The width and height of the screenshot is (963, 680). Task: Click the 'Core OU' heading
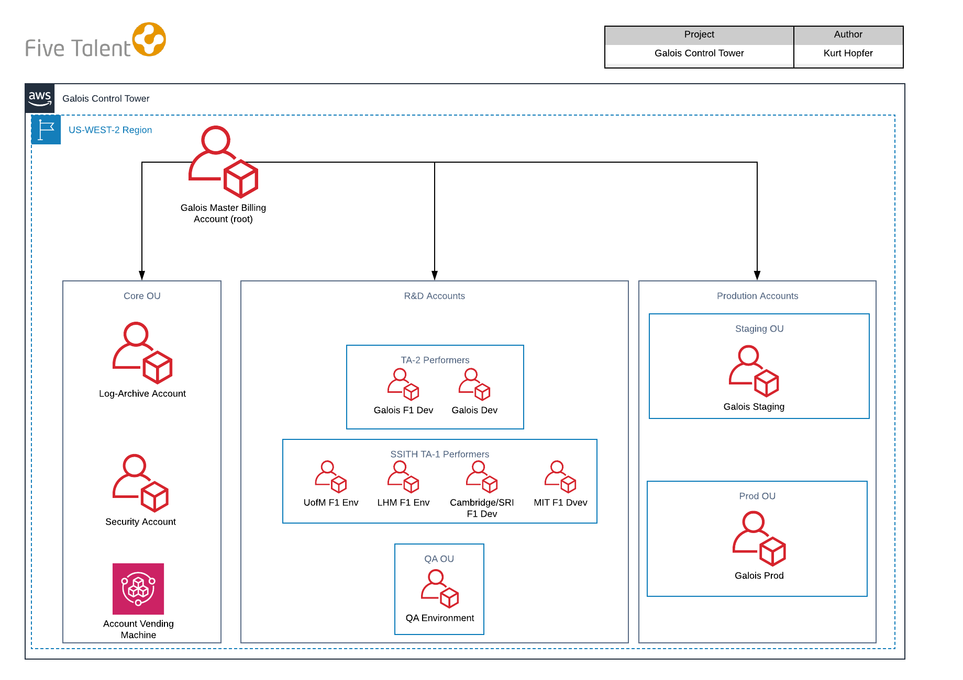pos(142,296)
